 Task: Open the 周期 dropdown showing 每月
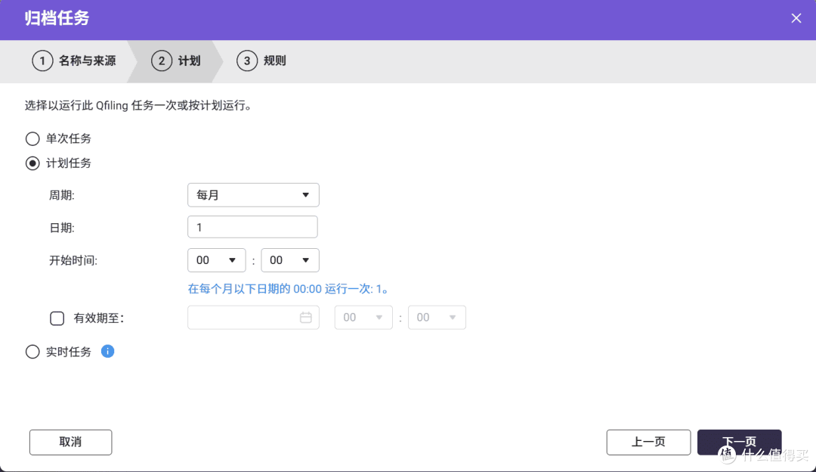pyautogui.click(x=253, y=195)
